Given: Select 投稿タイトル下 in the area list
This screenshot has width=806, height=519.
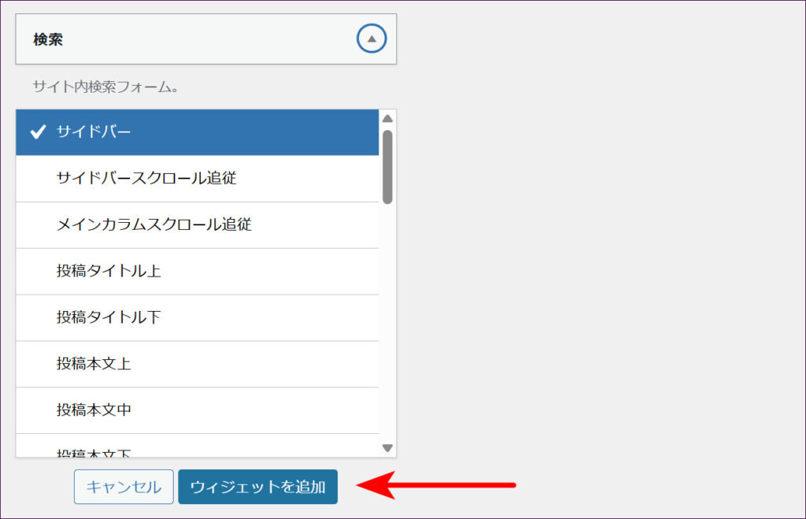Looking at the screenshot, I should pyautogui.click(x=109, y=317).
